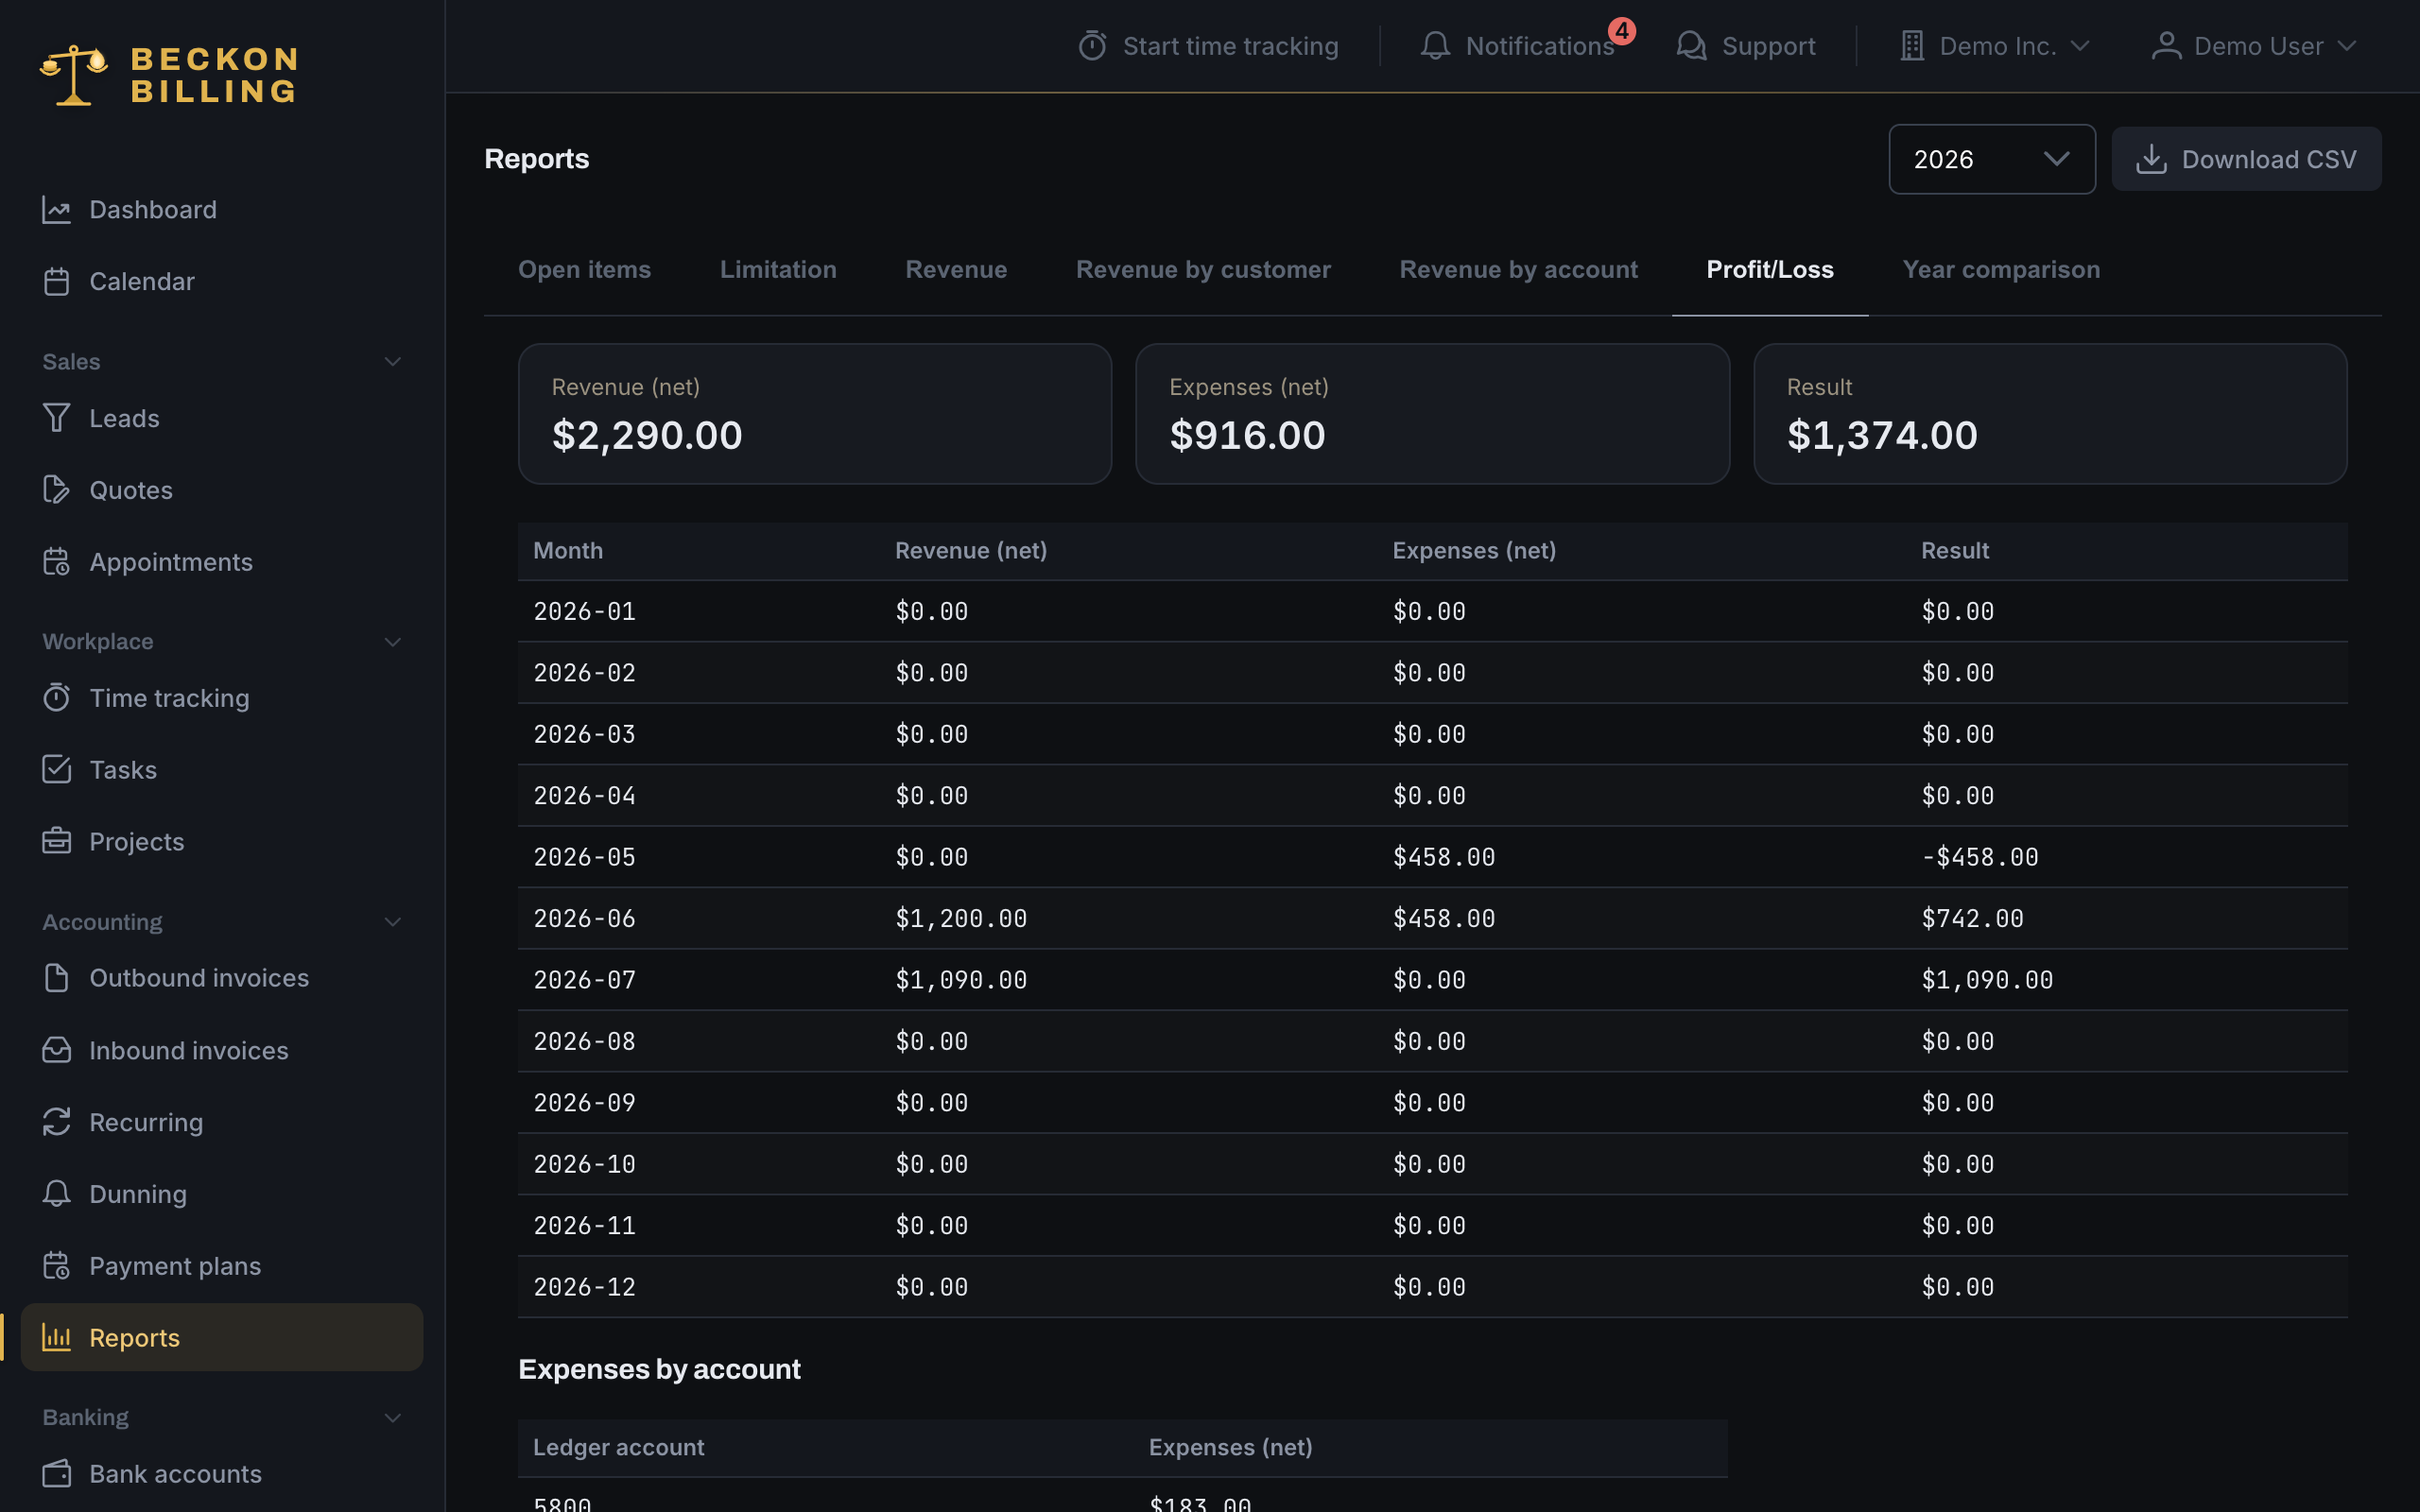The image size is (2420, 1512).
Task: Open Dashboard chart icon in sidebar
Action: pyautogui.click(x=56, y=210)
